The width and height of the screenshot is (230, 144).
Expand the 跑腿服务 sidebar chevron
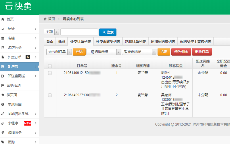35,133
